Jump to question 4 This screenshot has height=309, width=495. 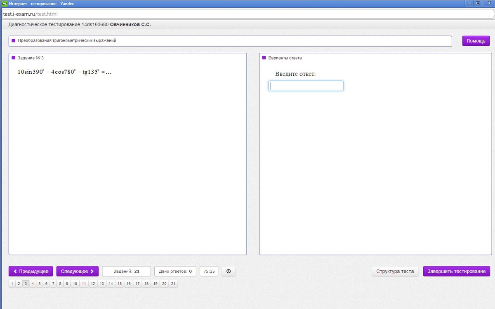tap(33, 283)
